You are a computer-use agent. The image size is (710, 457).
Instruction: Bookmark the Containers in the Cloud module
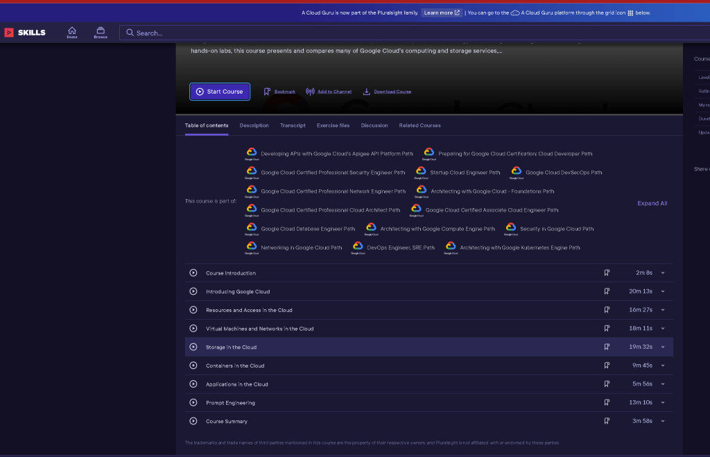(607, 365)
